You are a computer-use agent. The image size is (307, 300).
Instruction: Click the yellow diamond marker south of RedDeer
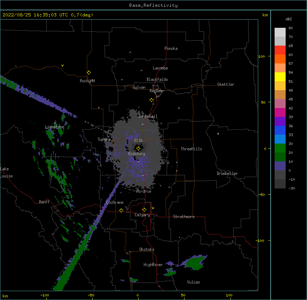[x=152, y=100]
